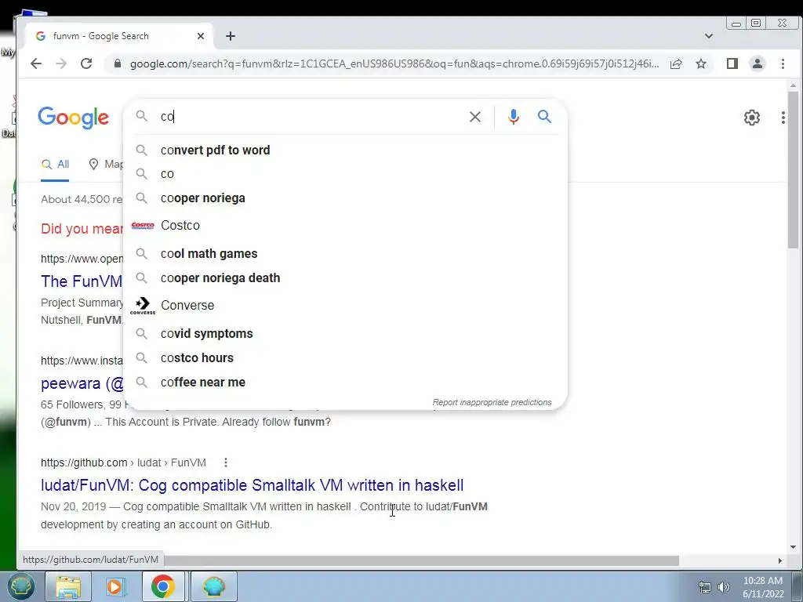803x602 pixels.
Task: Switch to the All results tab
Action: tap(55, 165)
